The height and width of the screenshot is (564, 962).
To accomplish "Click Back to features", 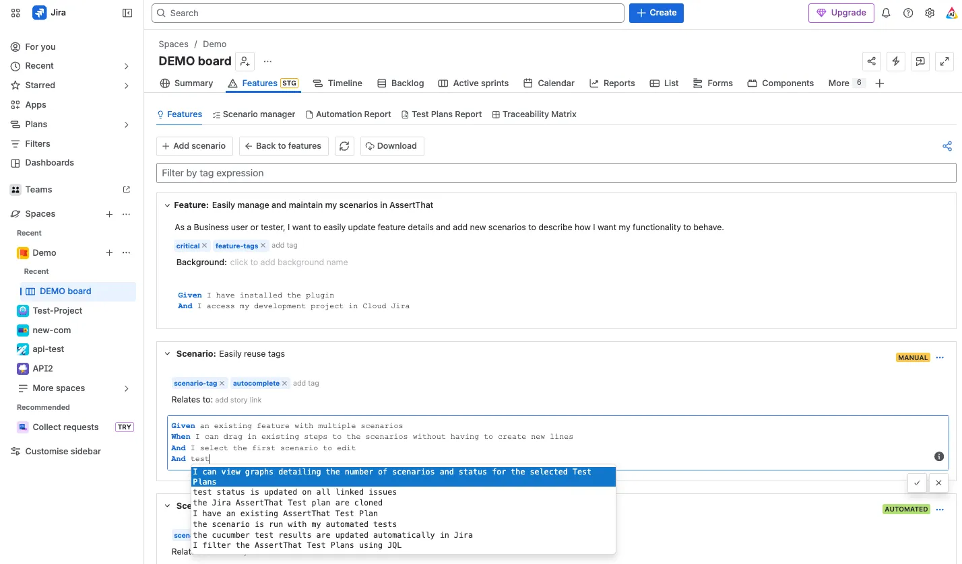I will click(284, 146).
